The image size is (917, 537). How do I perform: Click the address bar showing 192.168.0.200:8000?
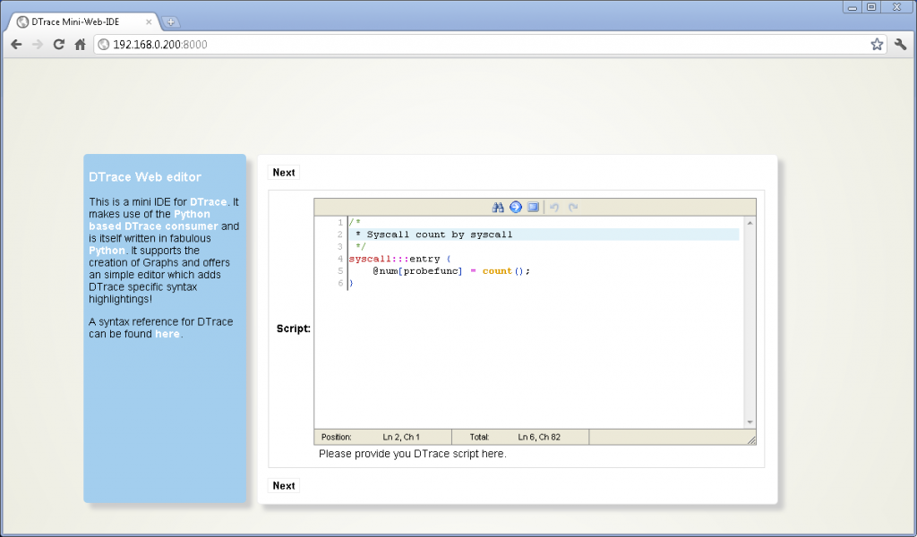pyautogui.click(x=484, y=44)
